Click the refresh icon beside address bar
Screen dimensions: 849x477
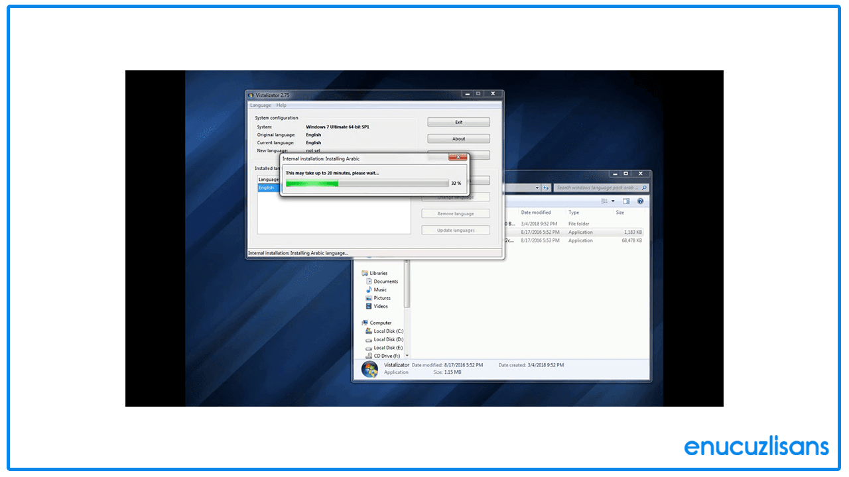point(546,187)
